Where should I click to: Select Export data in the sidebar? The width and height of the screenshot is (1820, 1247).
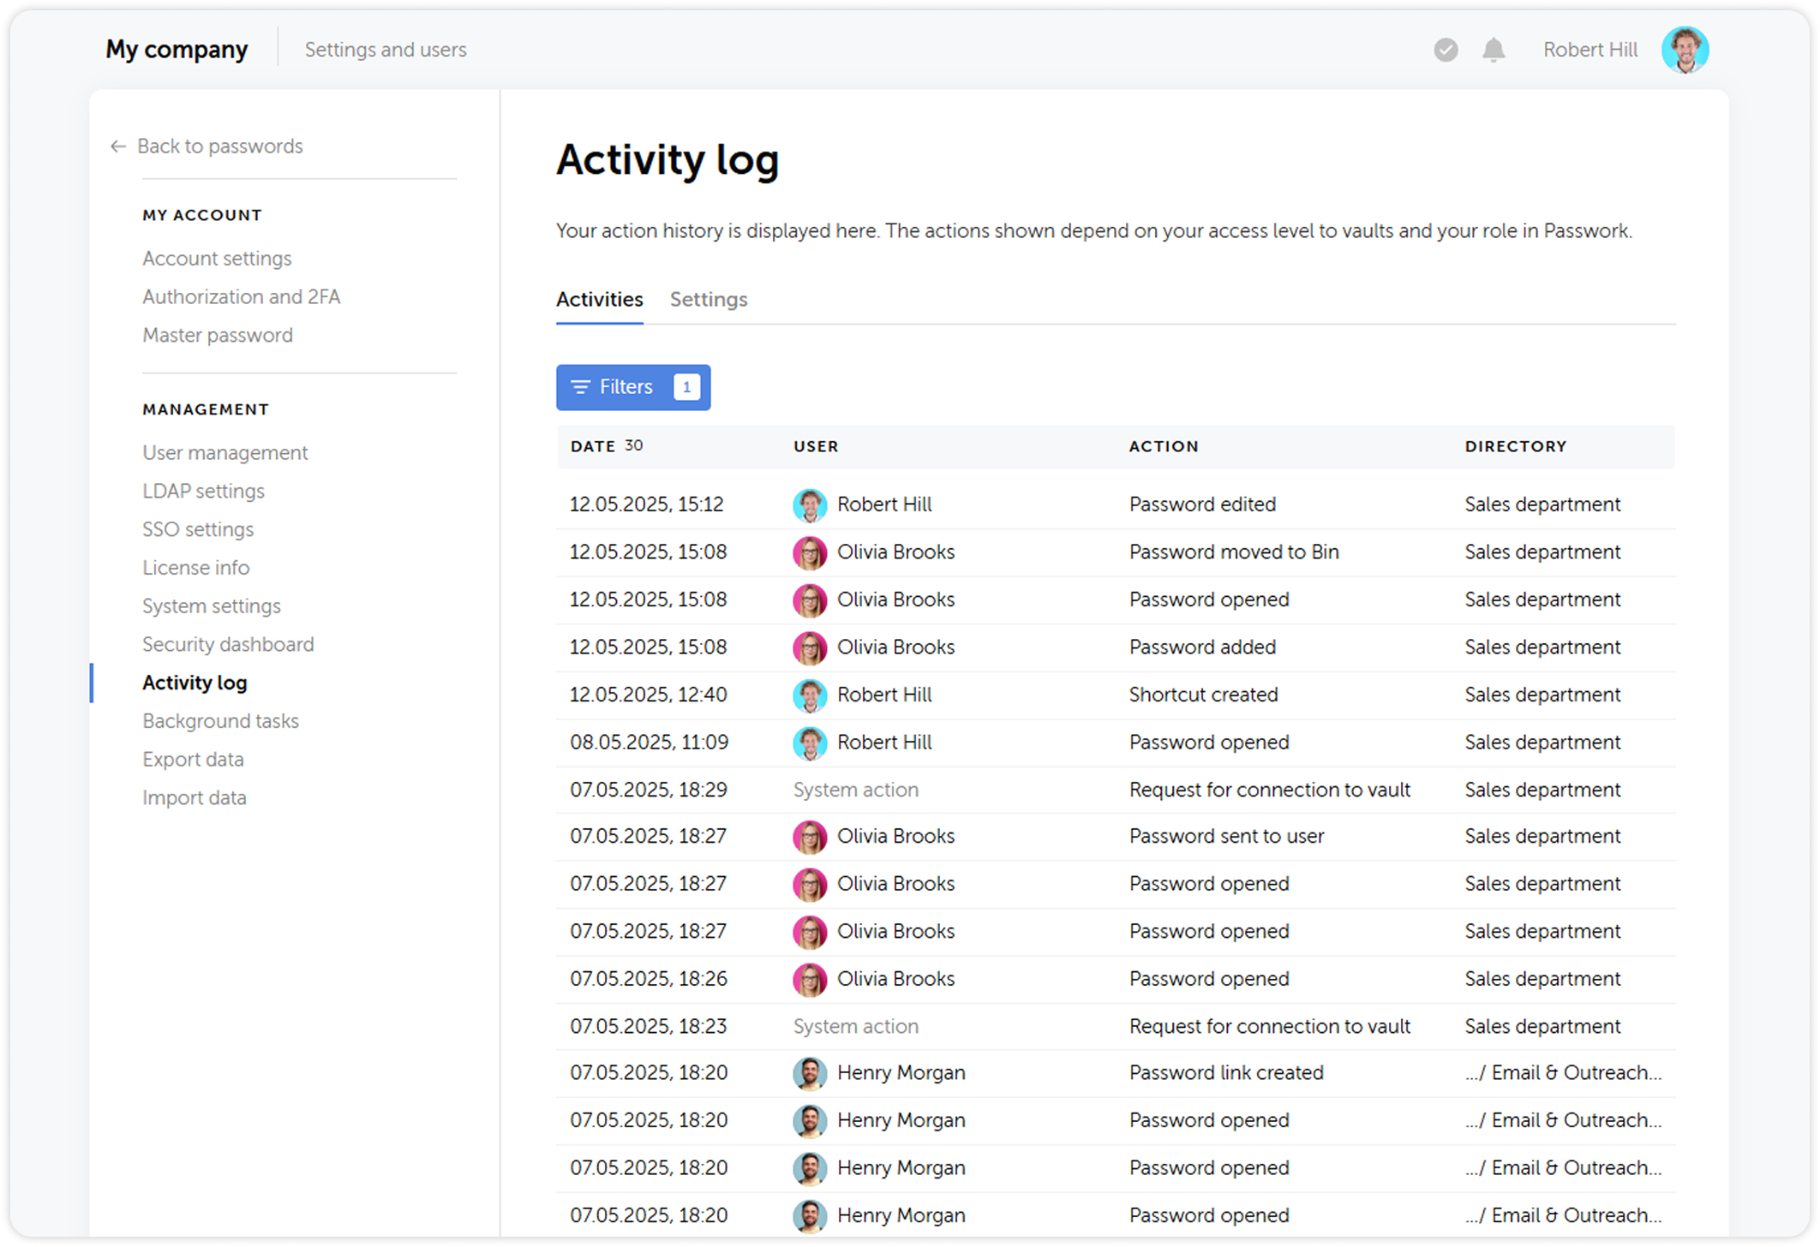(x=193, y=759)
